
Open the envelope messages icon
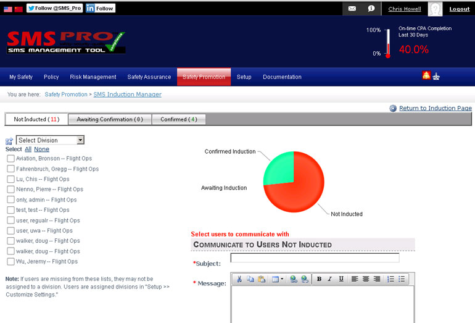point(352,9)
